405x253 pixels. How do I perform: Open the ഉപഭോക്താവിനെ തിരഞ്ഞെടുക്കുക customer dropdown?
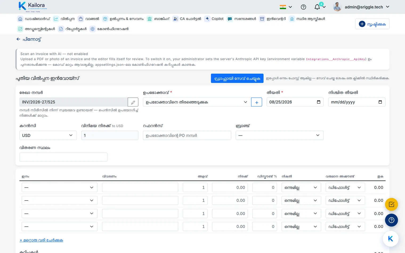(197, 102)
